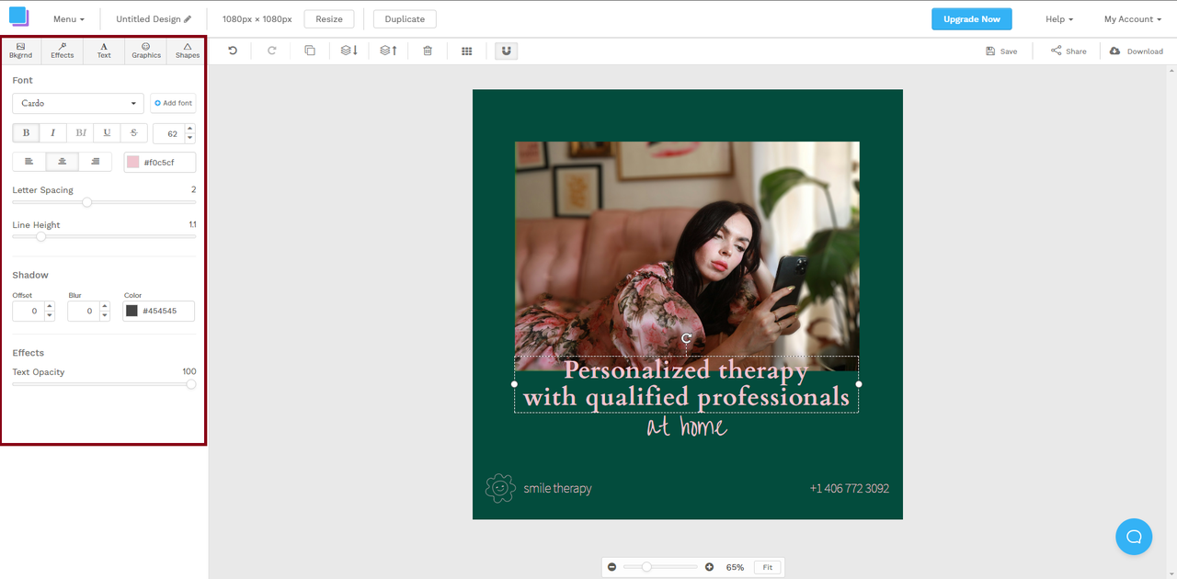
Task: Click the Text Opacity slider handle
Action: click(x=191, y=384)
